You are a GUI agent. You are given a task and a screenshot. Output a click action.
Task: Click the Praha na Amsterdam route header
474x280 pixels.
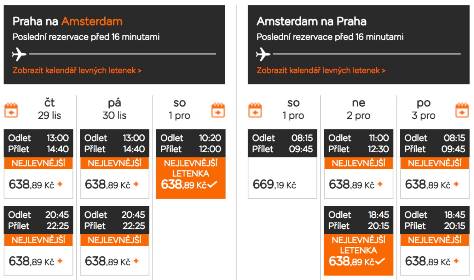68,21
